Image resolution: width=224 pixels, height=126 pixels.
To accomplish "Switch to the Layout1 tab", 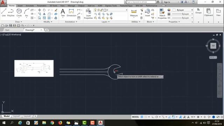I will tap(16, 116).
